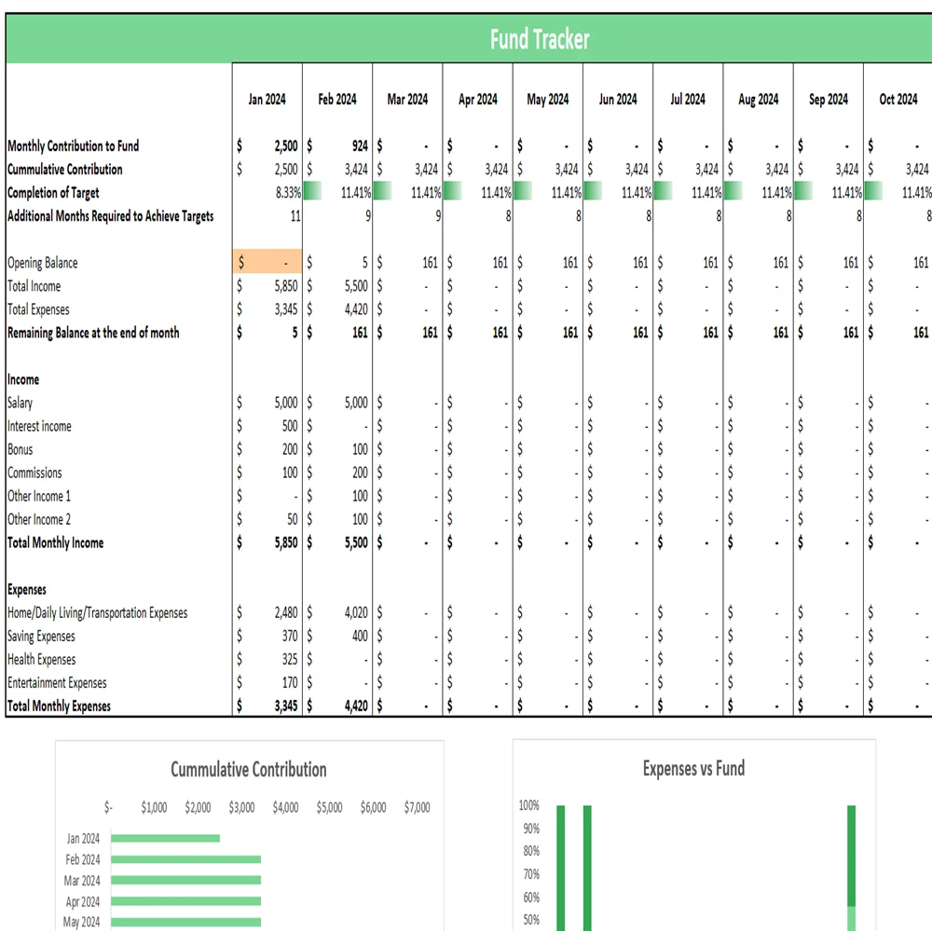This screenshot has height=932, width=932.
Task: Select the Feb 2024 Home/Daily Living expense 4,020
Action: click(x=355, y=612)
